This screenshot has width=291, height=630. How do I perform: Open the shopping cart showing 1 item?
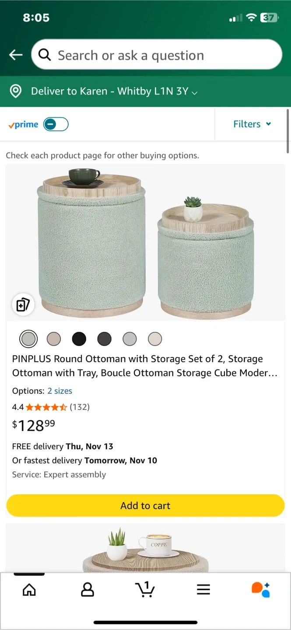[x=145, y=589]
